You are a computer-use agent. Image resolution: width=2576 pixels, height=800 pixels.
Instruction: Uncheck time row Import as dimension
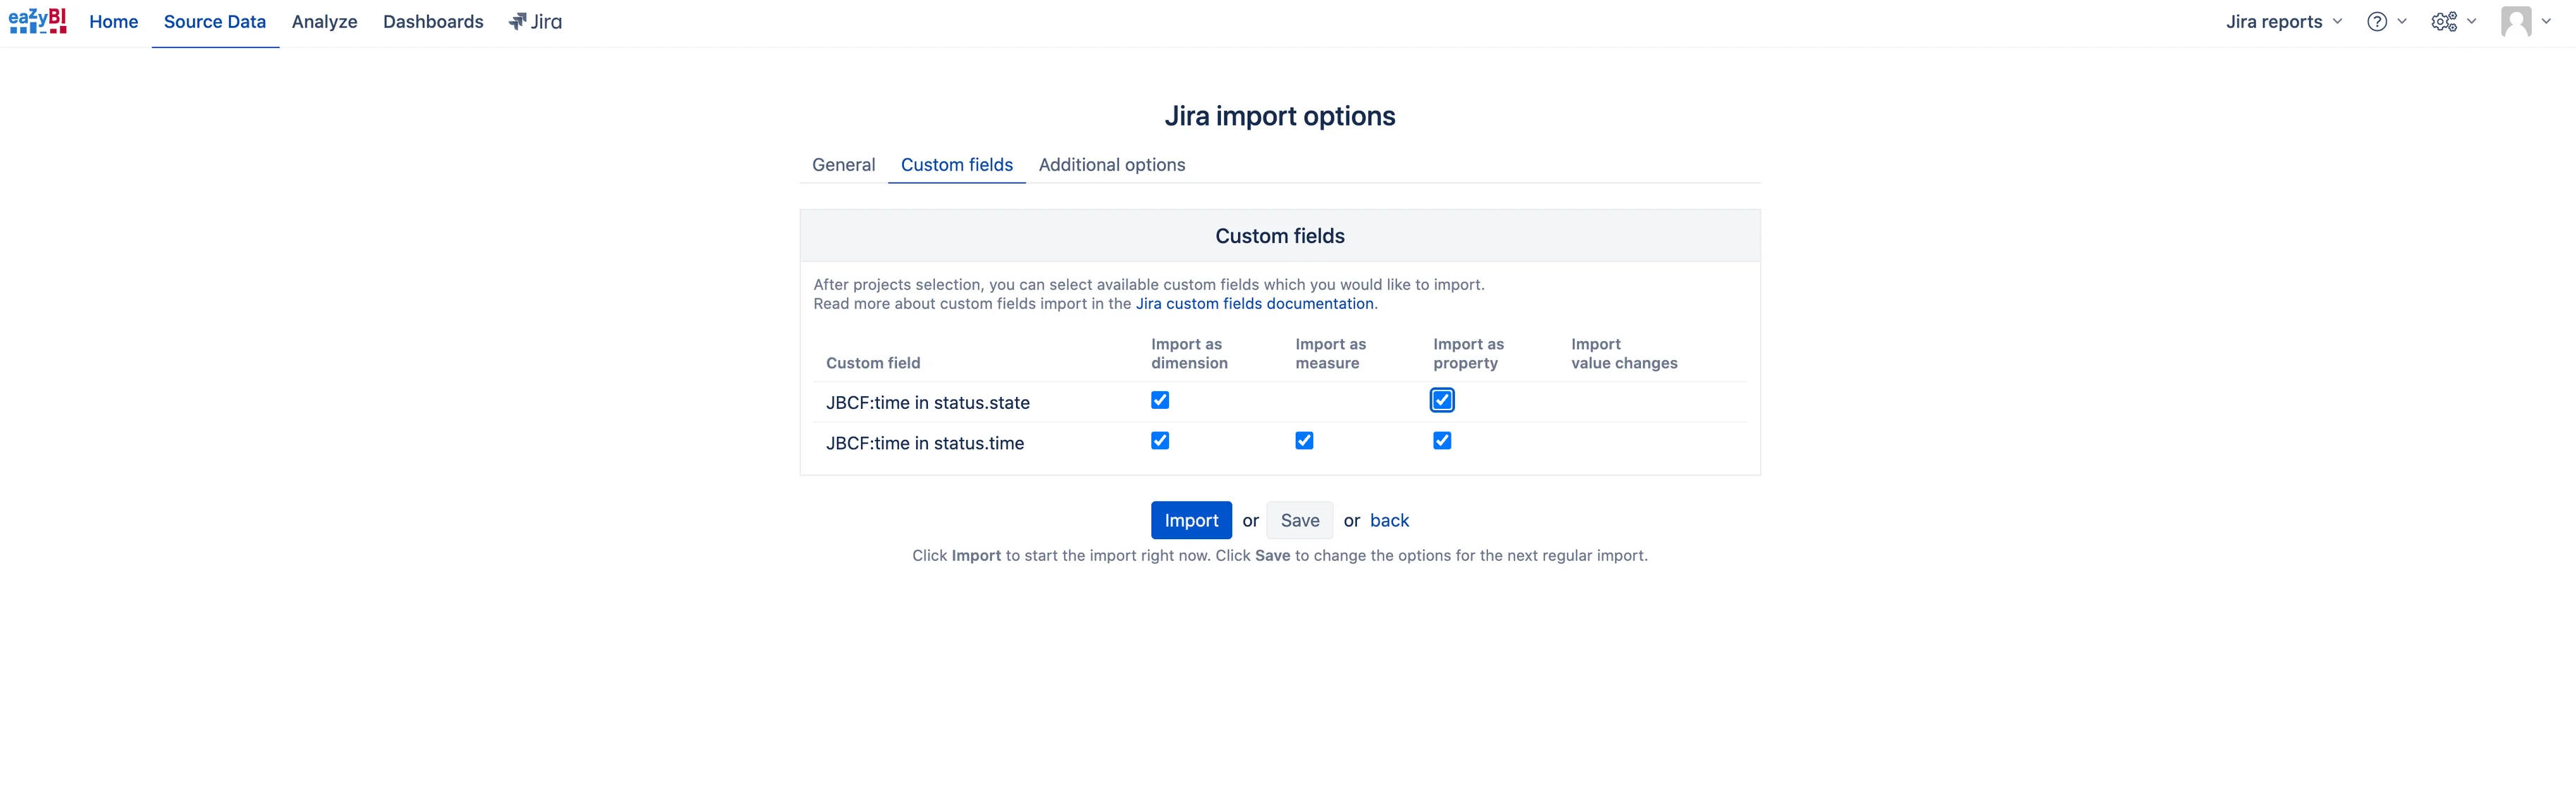(x=1160, y=440)
